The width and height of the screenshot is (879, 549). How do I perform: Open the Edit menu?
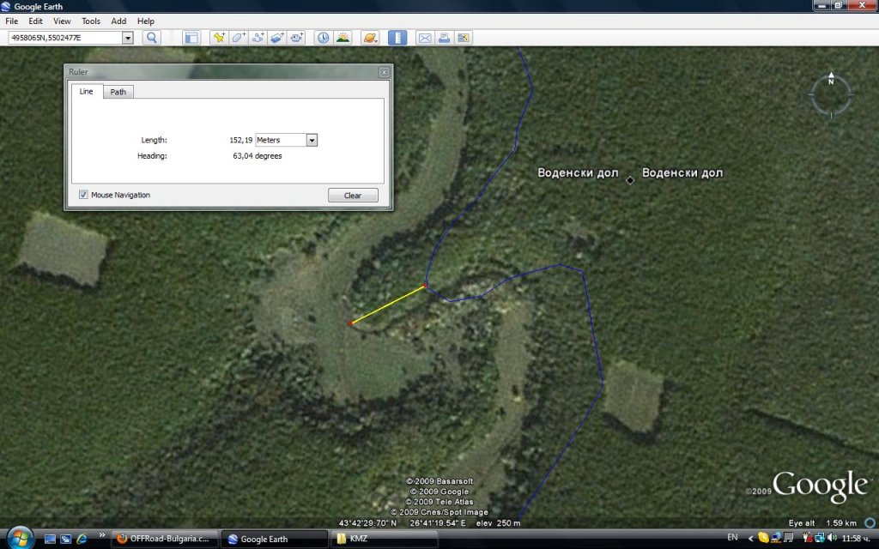pos(35,21)
